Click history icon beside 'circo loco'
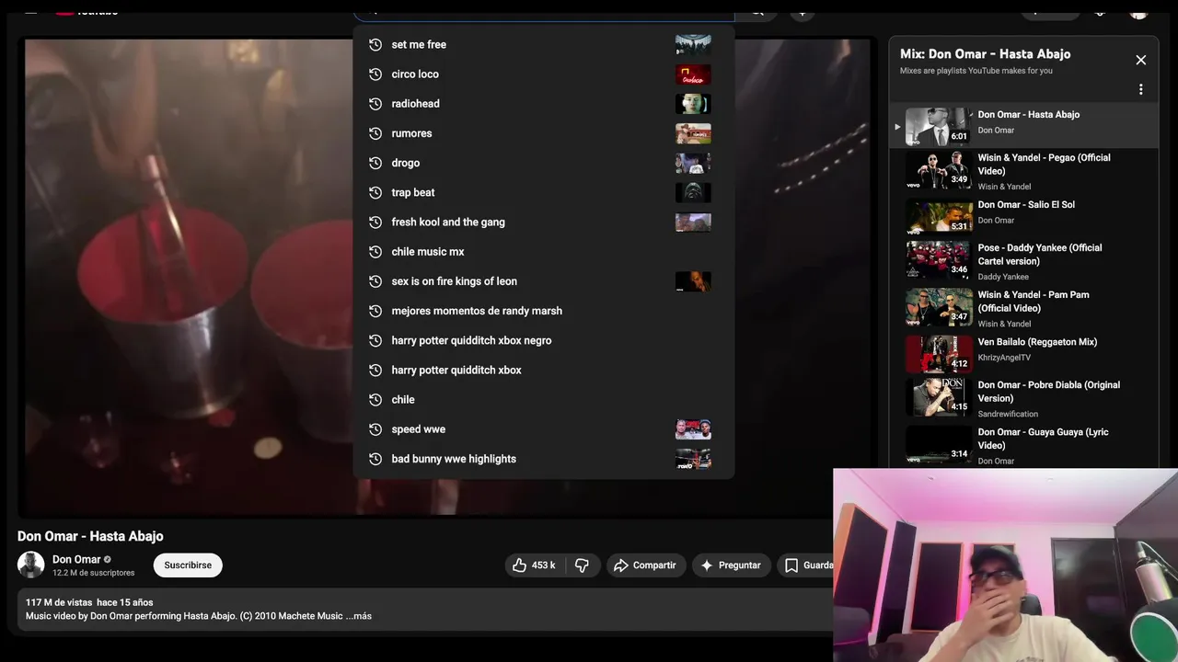 tap(375, 74)
